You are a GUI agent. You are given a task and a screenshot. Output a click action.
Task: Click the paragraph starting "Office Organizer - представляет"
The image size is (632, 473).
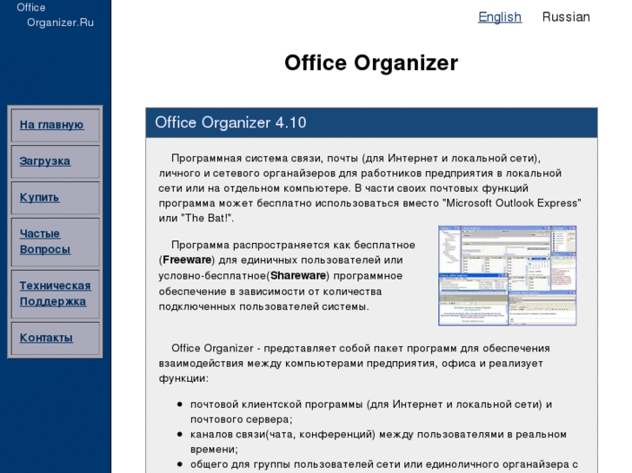(355, 363)
